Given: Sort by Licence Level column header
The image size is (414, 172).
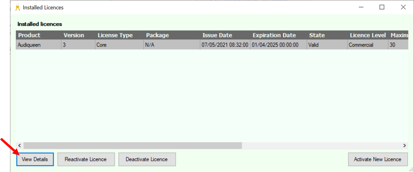Looking at the screenshot, I should click(368, 35).
